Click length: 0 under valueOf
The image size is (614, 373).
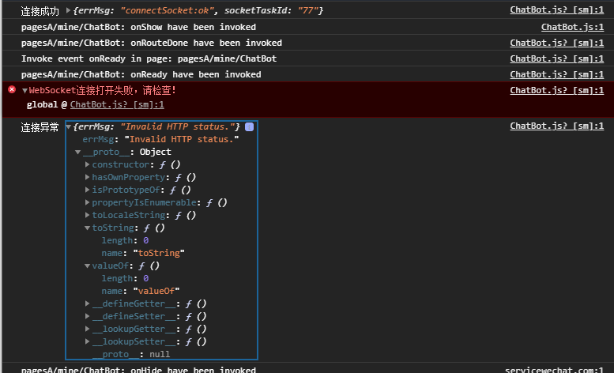125,278
